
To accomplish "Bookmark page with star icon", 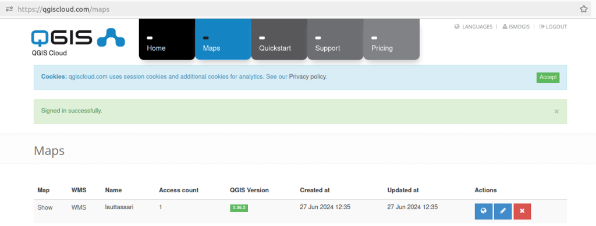I will click(x=583, y=9).
